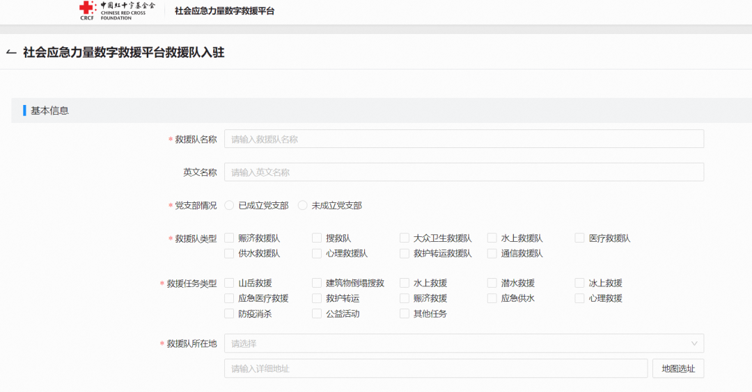The image size is (752, 392).
Task: Focus the 英文名称 text field
Action: click(463, 172)
